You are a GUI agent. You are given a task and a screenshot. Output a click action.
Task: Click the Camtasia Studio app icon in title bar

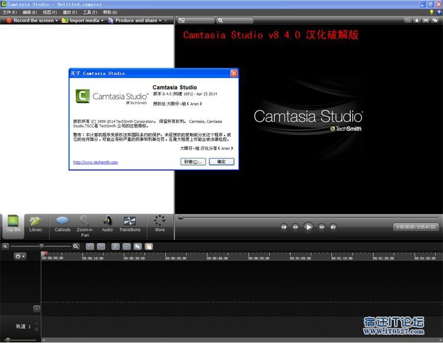(4, 4)
